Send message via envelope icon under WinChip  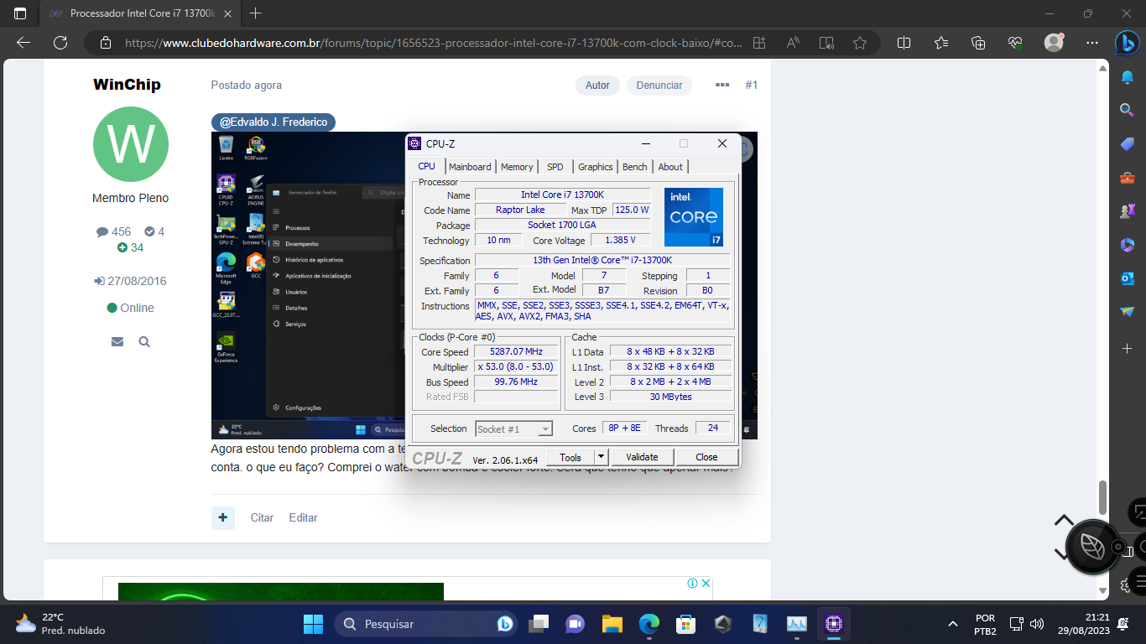(x=117, y=342)
